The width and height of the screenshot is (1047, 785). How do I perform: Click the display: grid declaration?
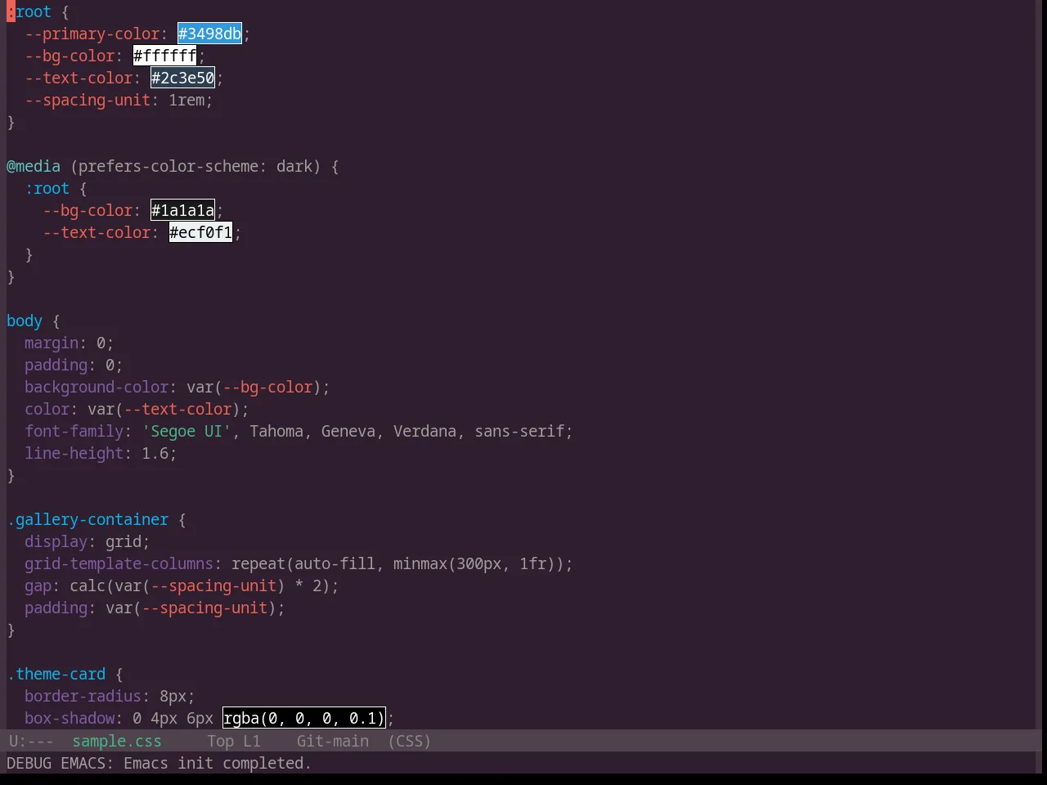(88, 541)
